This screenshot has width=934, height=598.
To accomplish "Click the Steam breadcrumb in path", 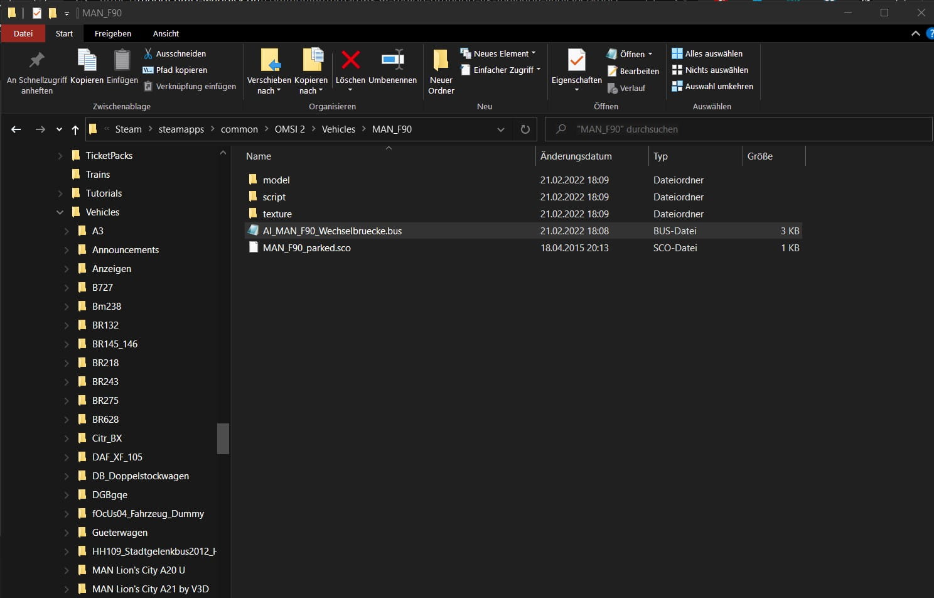I will pos(128,129).
